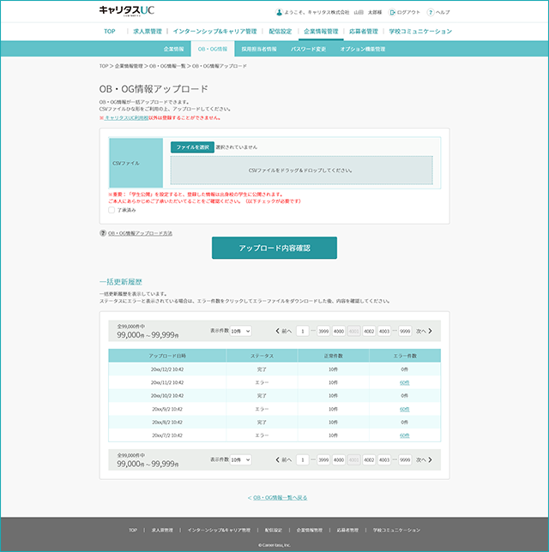
Task: Switch to 採用担当者情報 tab
Action: 259,50
